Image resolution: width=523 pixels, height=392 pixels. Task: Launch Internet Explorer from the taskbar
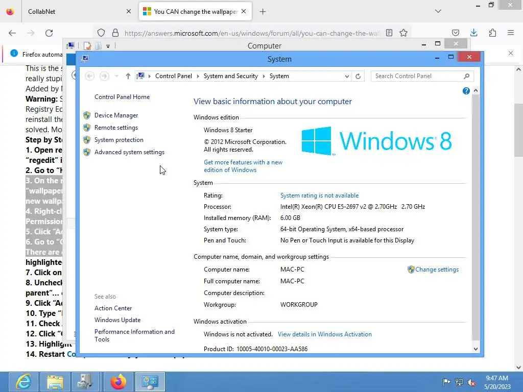tap(25, 382)
